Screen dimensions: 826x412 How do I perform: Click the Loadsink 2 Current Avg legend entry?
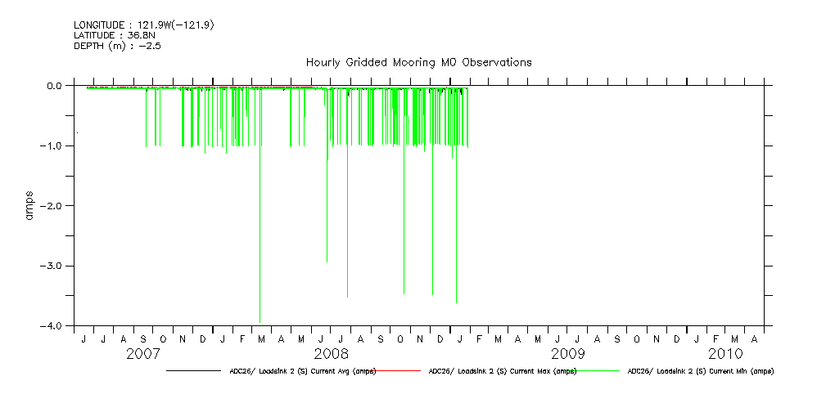coord(299,371)
